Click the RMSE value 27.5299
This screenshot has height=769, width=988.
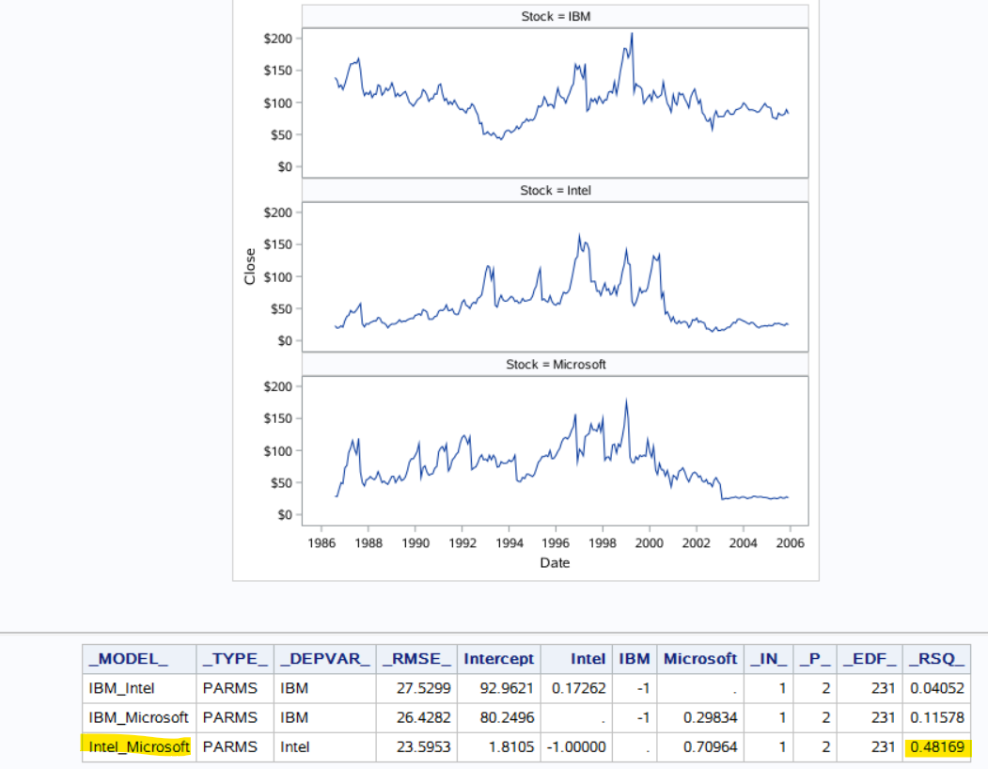429,688
